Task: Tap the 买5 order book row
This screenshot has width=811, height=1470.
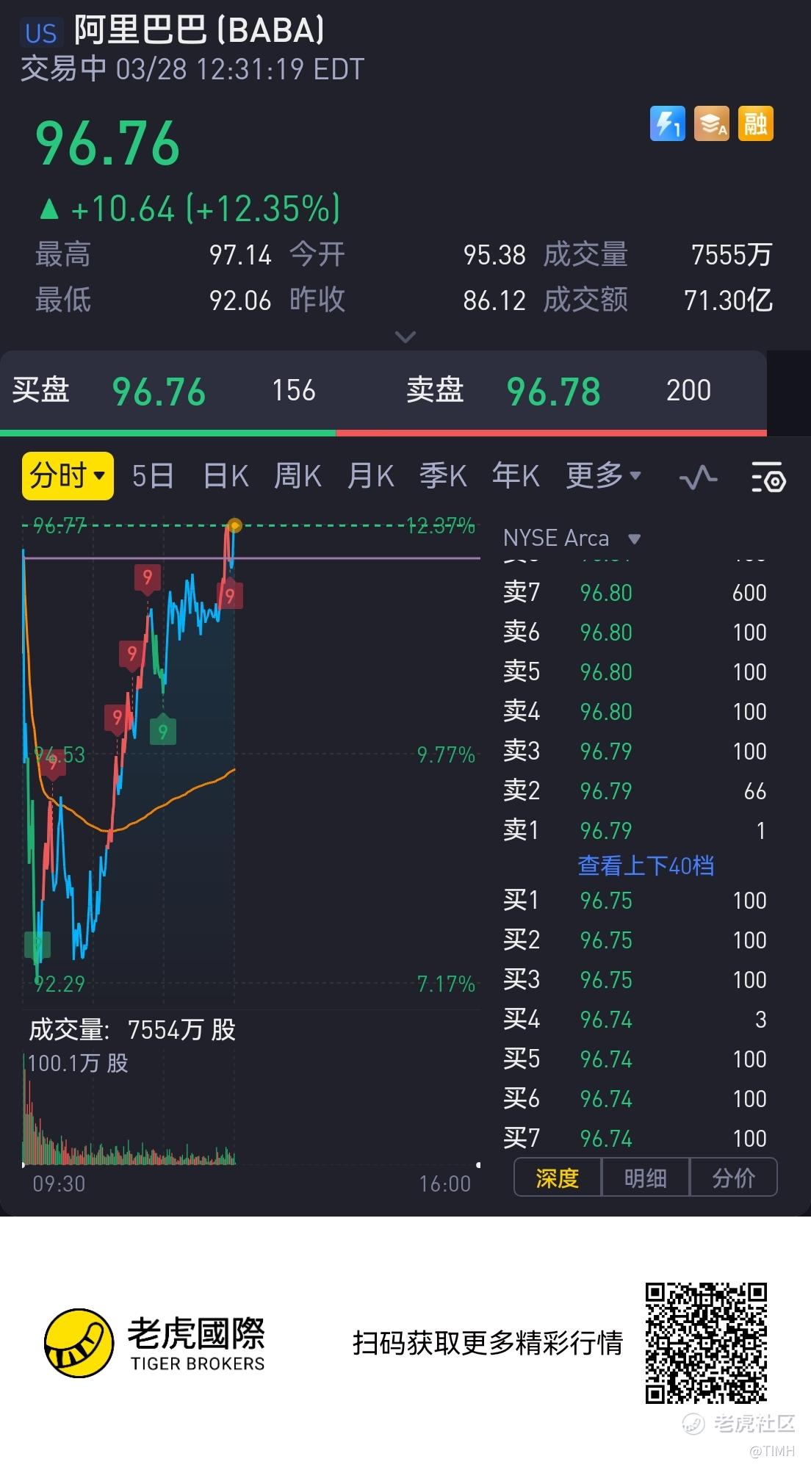Action: (x=635, y=1059)
